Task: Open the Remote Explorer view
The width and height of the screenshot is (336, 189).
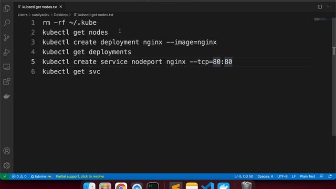Action: click(x=7, y=67)
